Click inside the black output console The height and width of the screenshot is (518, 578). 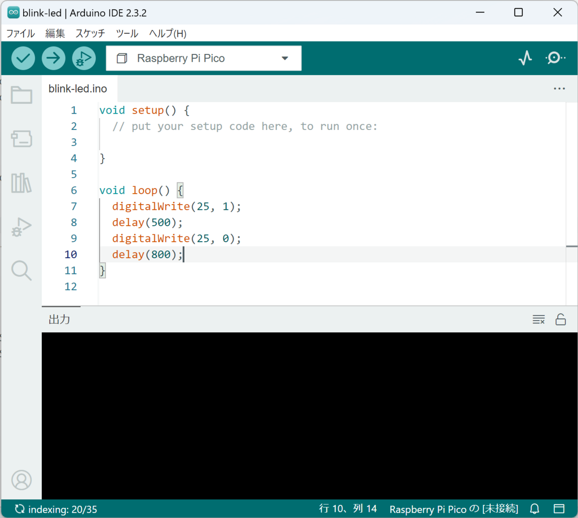(310, 415)
